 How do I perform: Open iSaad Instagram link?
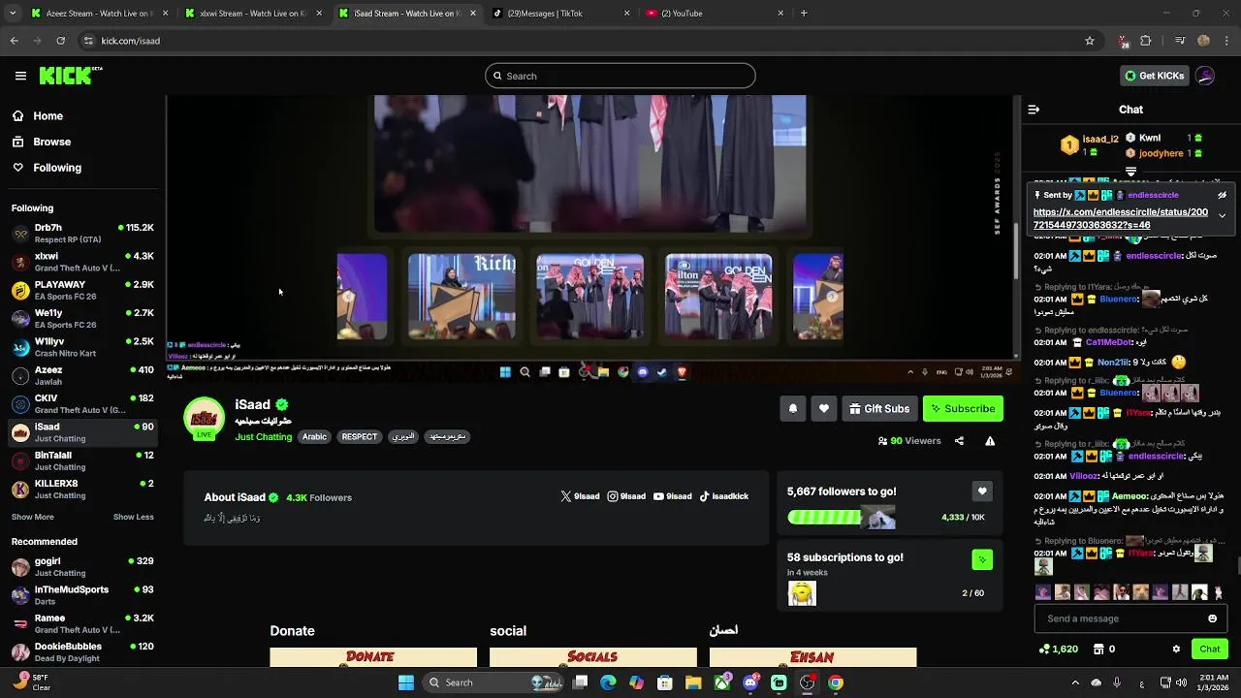[626, 496]
